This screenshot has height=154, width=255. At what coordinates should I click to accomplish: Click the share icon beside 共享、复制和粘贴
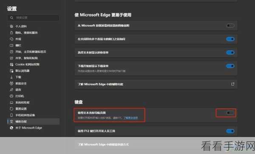[x=11, y=58]
